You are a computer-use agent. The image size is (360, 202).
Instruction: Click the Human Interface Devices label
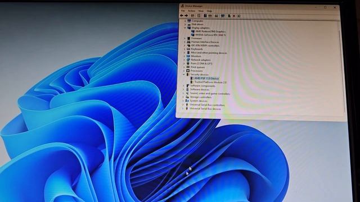[x=205, y=42]
